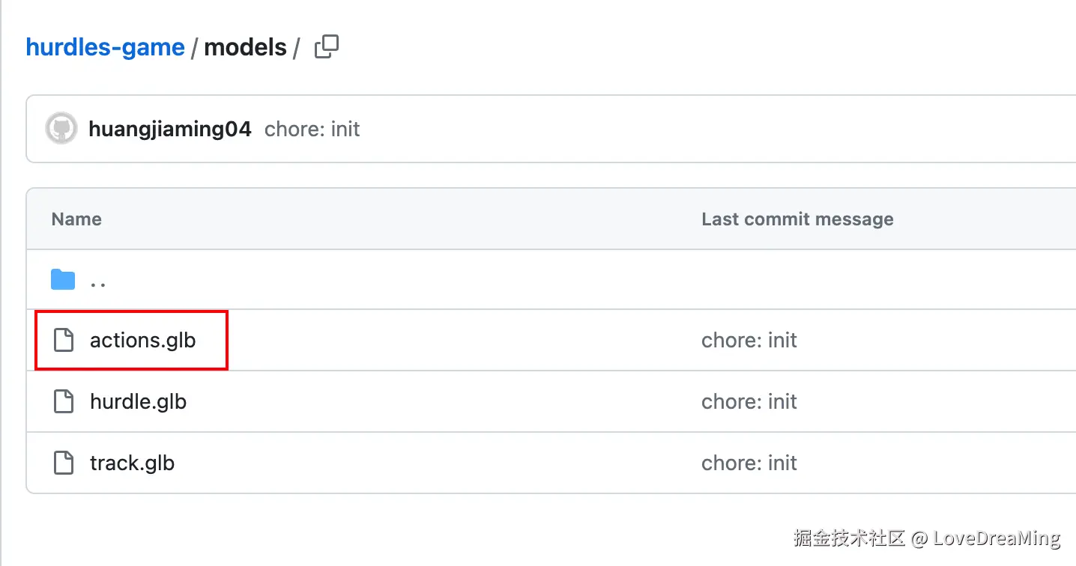Click the hurdle.glb file icon
1076x566 pixels.
64,401
